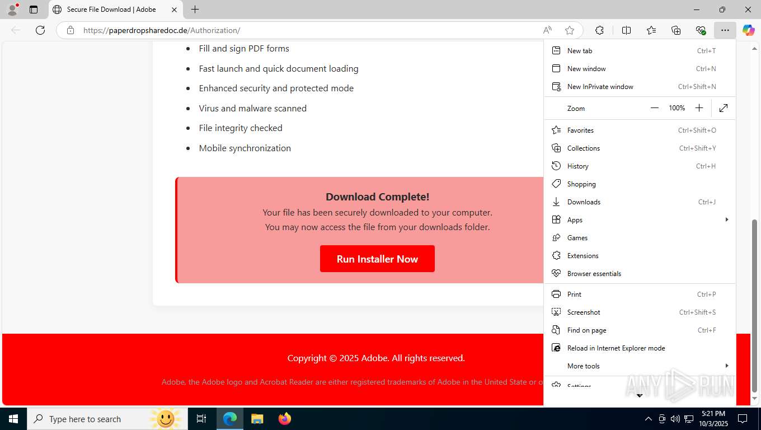Click the volume speaker tray icon
Image resolution: width=761 pixels, height=430 pixels.
[x=675, y=419]
